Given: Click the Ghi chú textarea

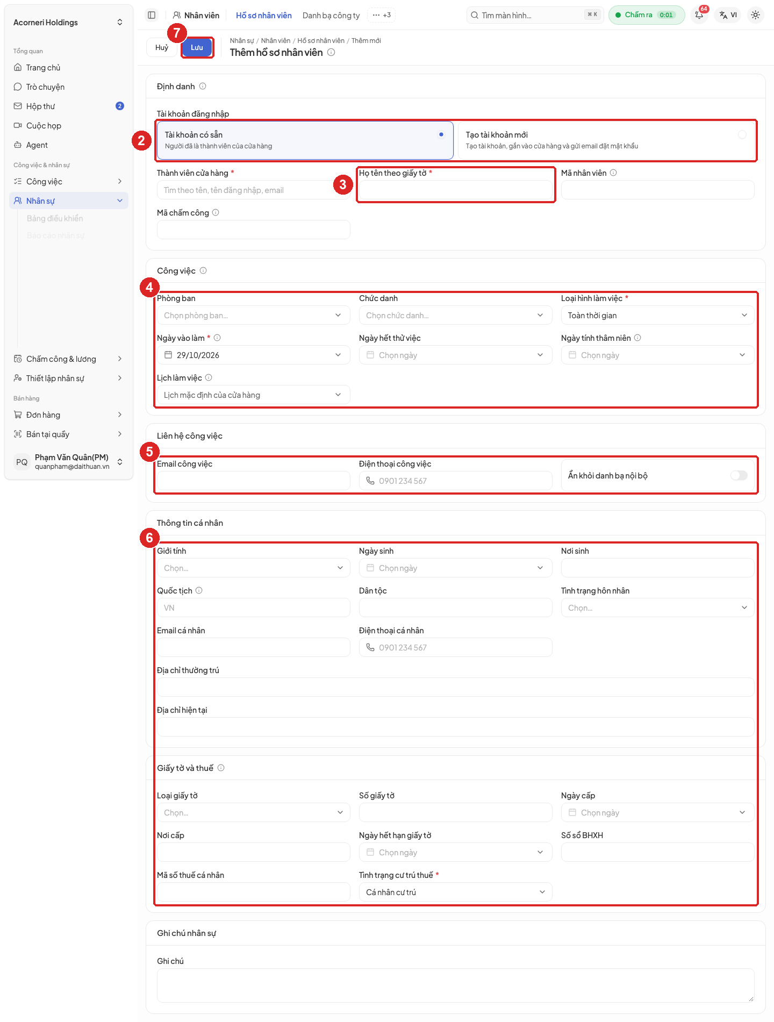Looking at the screenshot, I should coord(456,985).
